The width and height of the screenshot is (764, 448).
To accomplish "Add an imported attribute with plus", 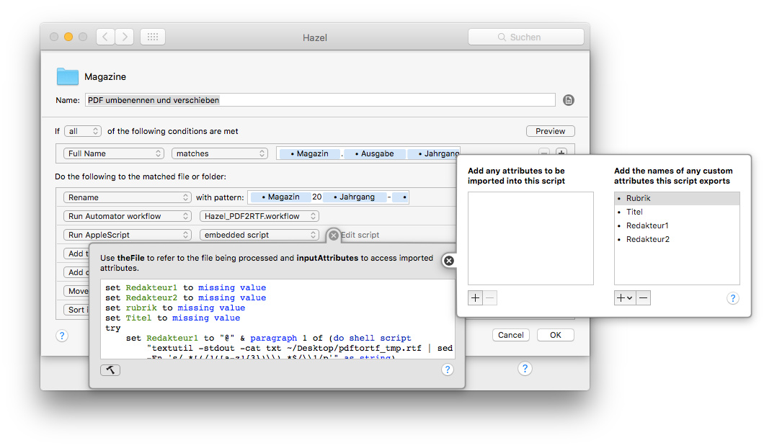I will (x=475, y=298).
